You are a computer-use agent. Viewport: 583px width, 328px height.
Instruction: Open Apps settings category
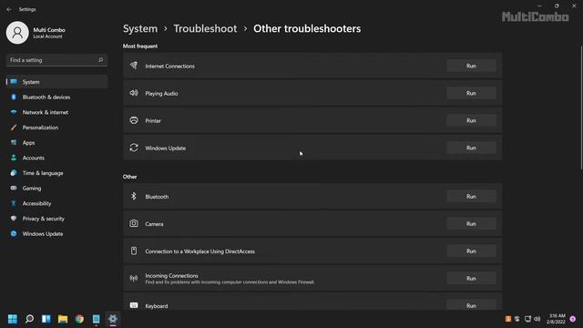(x=56, y=143)
